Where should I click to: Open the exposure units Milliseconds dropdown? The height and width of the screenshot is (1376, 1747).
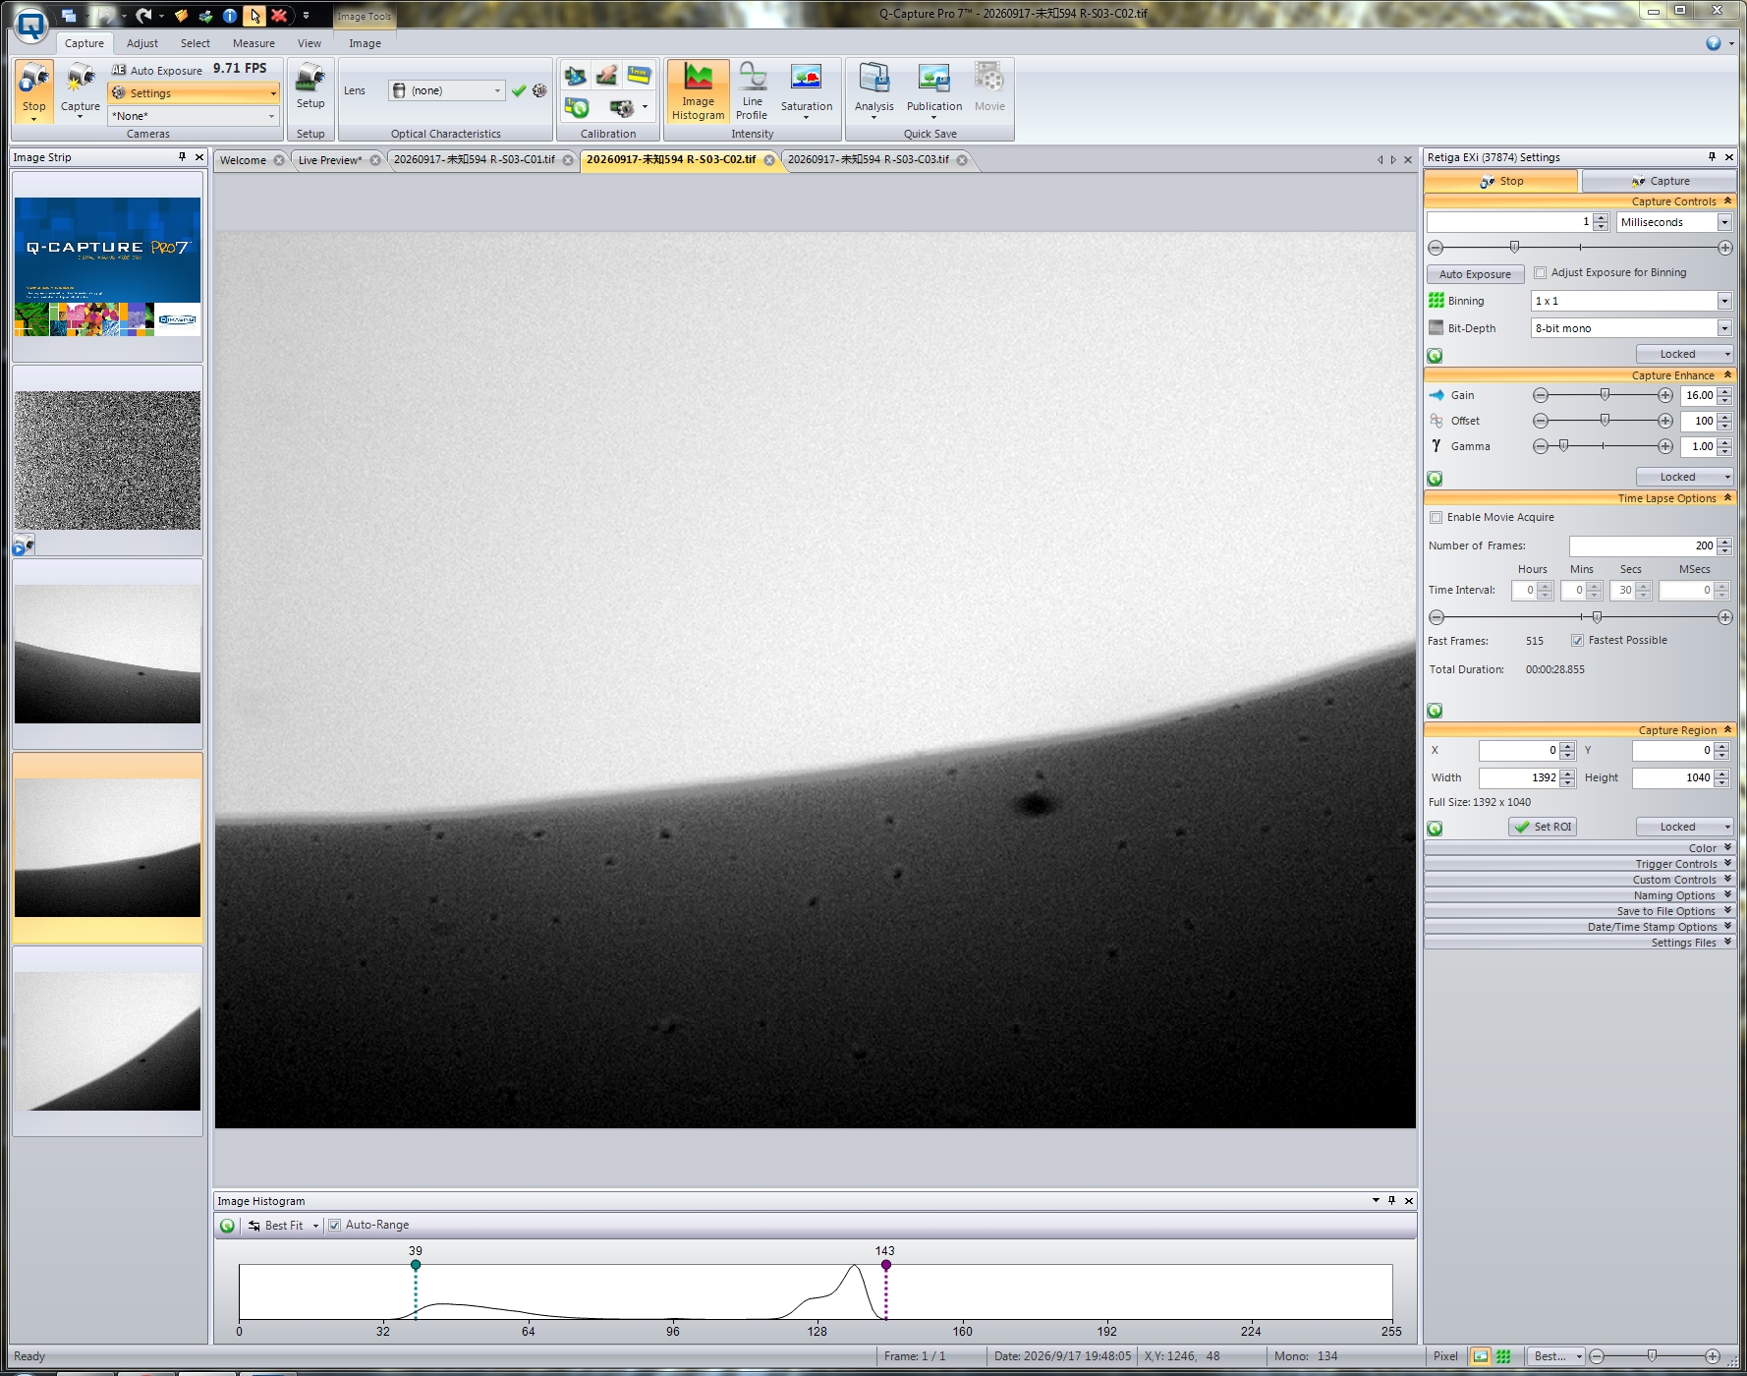1723,222
